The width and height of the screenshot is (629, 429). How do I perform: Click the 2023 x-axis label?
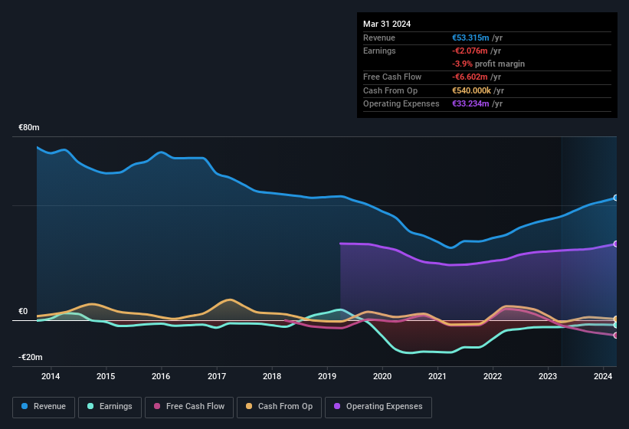548,376
